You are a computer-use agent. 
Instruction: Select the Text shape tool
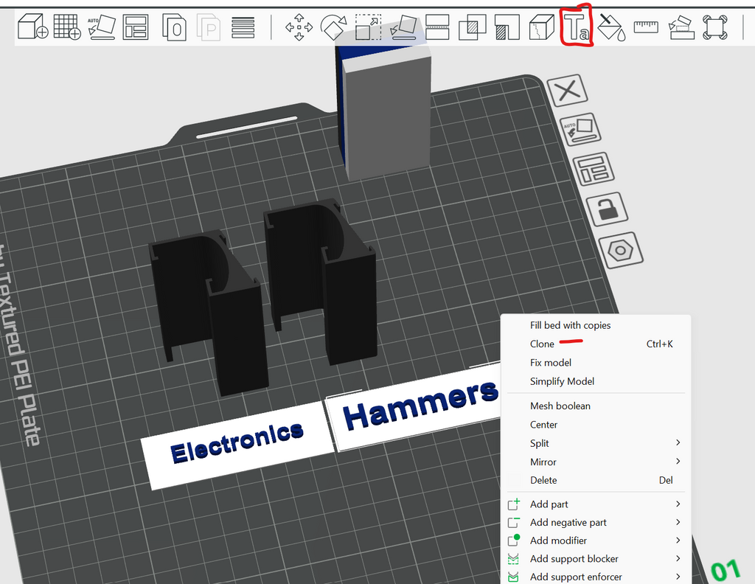pos(576,27)
